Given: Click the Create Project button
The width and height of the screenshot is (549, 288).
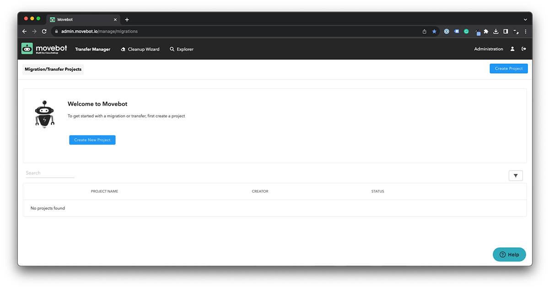Looking at the screenshot, I should [508, 68].
